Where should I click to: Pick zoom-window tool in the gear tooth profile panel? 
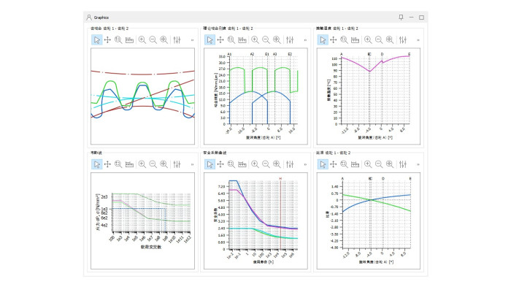pos(118,39)
